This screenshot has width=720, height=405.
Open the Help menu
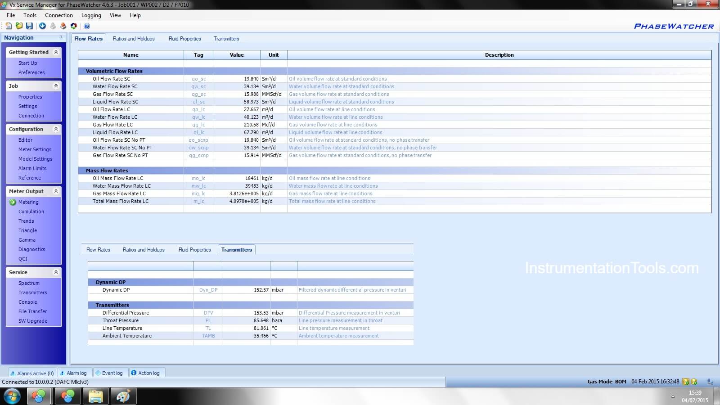tap(135, 15)
